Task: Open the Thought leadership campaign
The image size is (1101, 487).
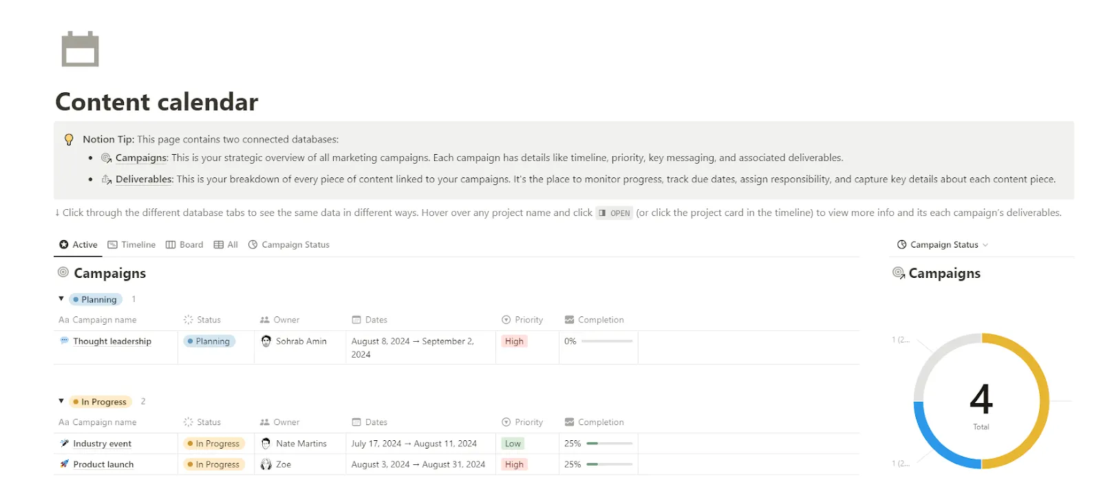Action: pyautogui.click(x=112, y=341)
